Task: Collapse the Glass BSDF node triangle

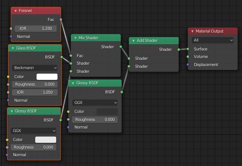Action: (x=13, y=48)
